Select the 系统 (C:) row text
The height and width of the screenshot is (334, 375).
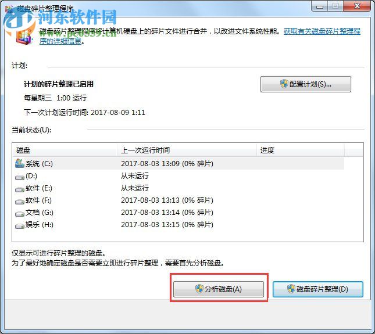39,164
